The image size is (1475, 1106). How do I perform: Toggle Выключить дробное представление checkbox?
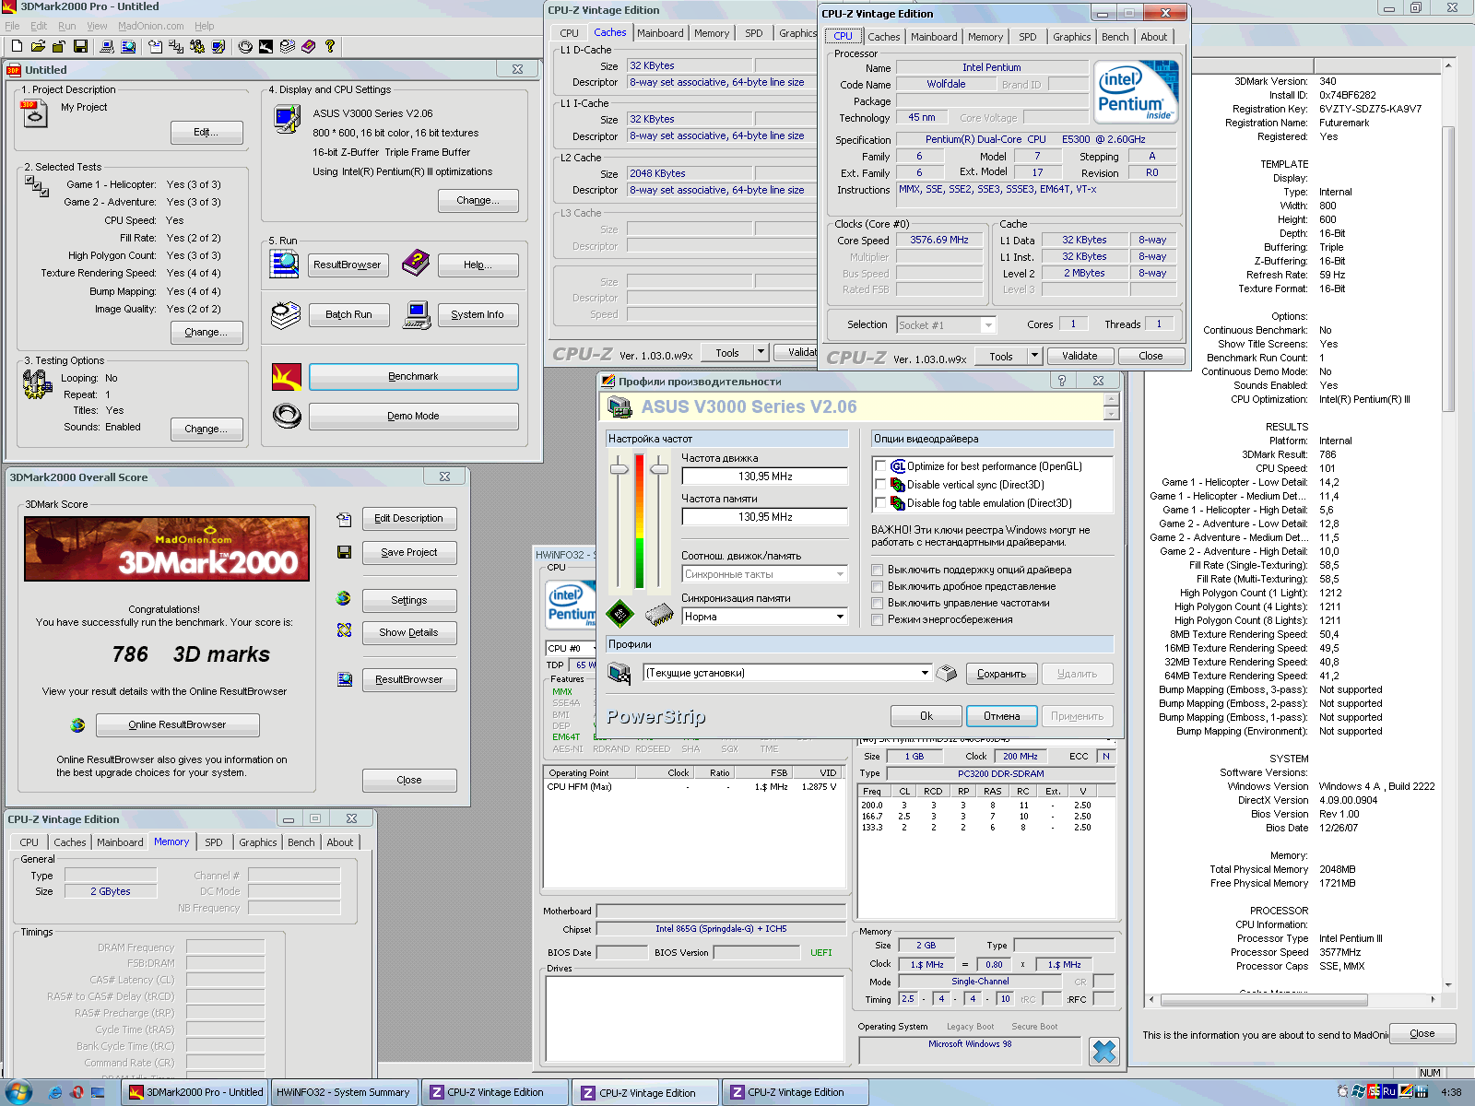[x=878, y=586]
